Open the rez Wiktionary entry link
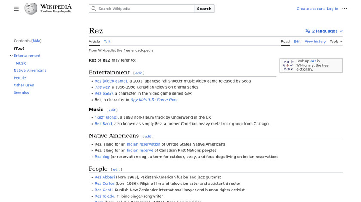The image size is (361, 202). (x=313, y=61)
